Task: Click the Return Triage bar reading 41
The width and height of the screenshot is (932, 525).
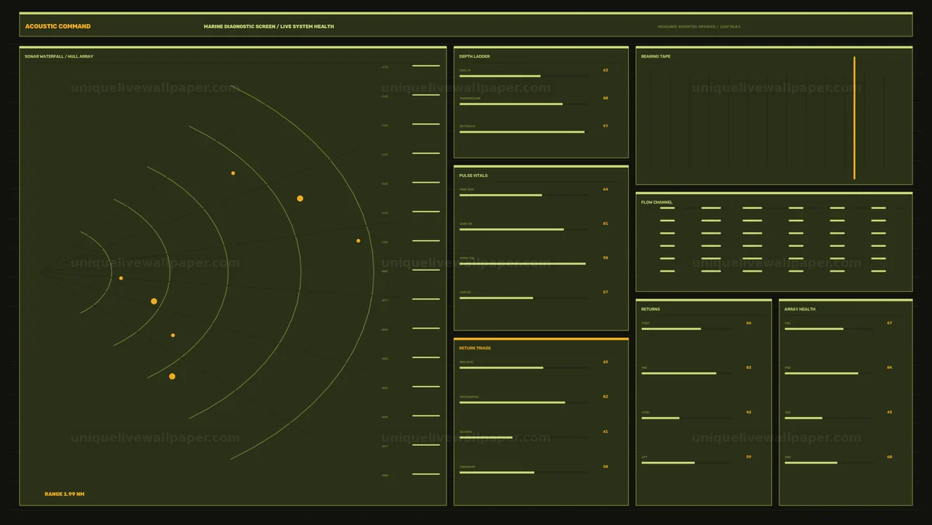Action: pyautogui.click(x=524, y=437)
